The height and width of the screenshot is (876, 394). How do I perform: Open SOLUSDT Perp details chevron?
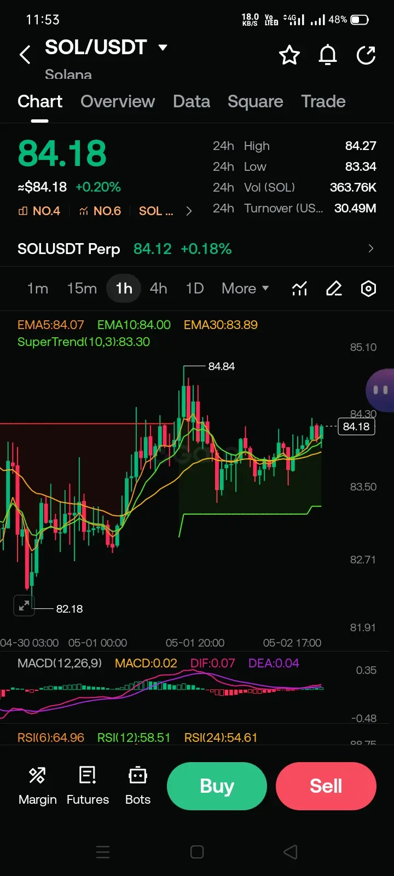(x=371, y=249)
